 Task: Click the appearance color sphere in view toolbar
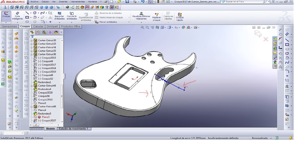183,28
